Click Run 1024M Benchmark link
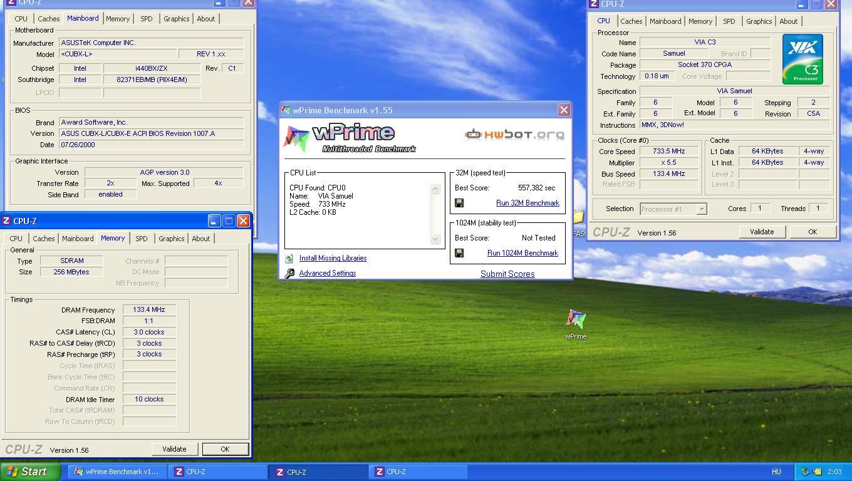The height and width of the screenshot is (481, 852). point(522,253)
